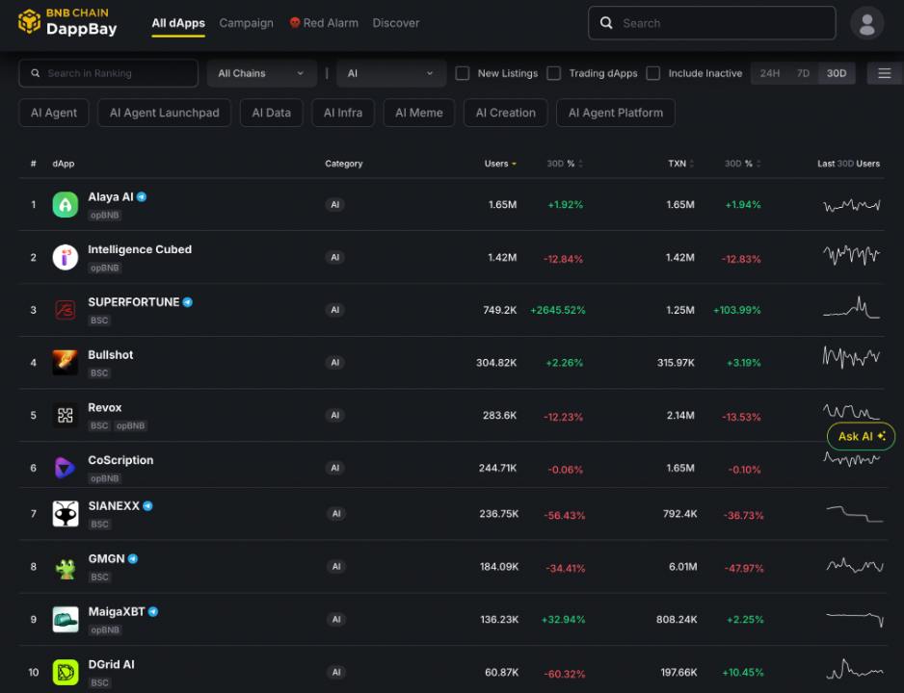Enable the Trading dApps checkbox

coord(553,73)
